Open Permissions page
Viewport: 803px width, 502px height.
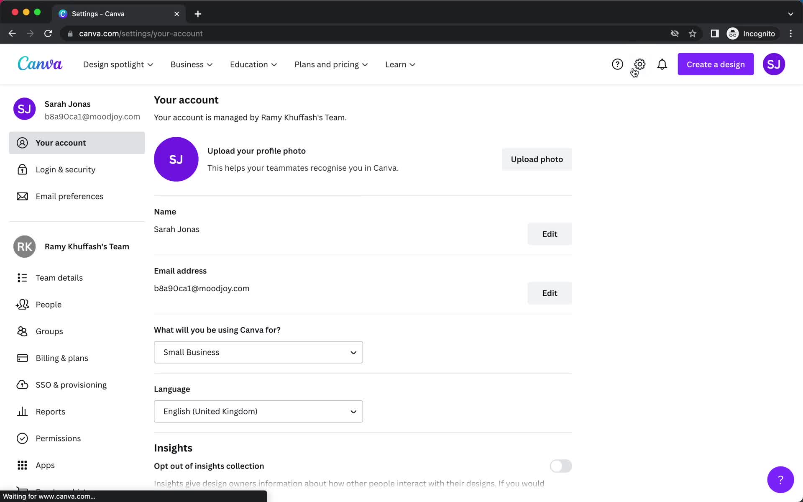click(x=77, y=438)
